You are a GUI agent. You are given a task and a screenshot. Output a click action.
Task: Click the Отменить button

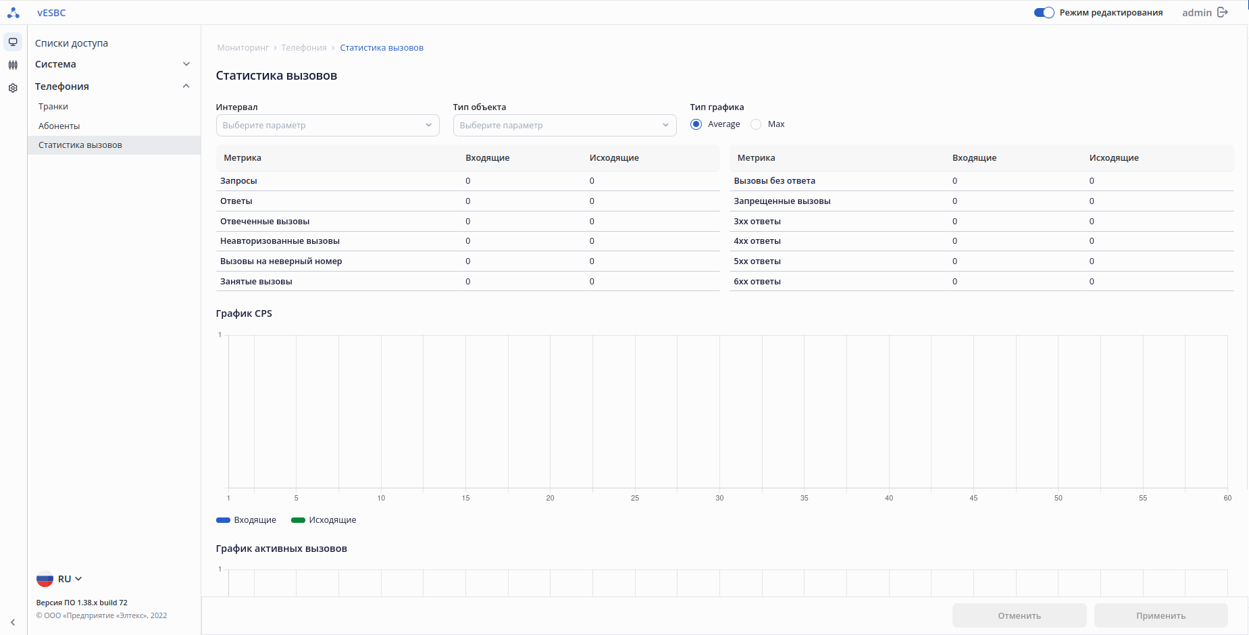(x=1019, y=615)
